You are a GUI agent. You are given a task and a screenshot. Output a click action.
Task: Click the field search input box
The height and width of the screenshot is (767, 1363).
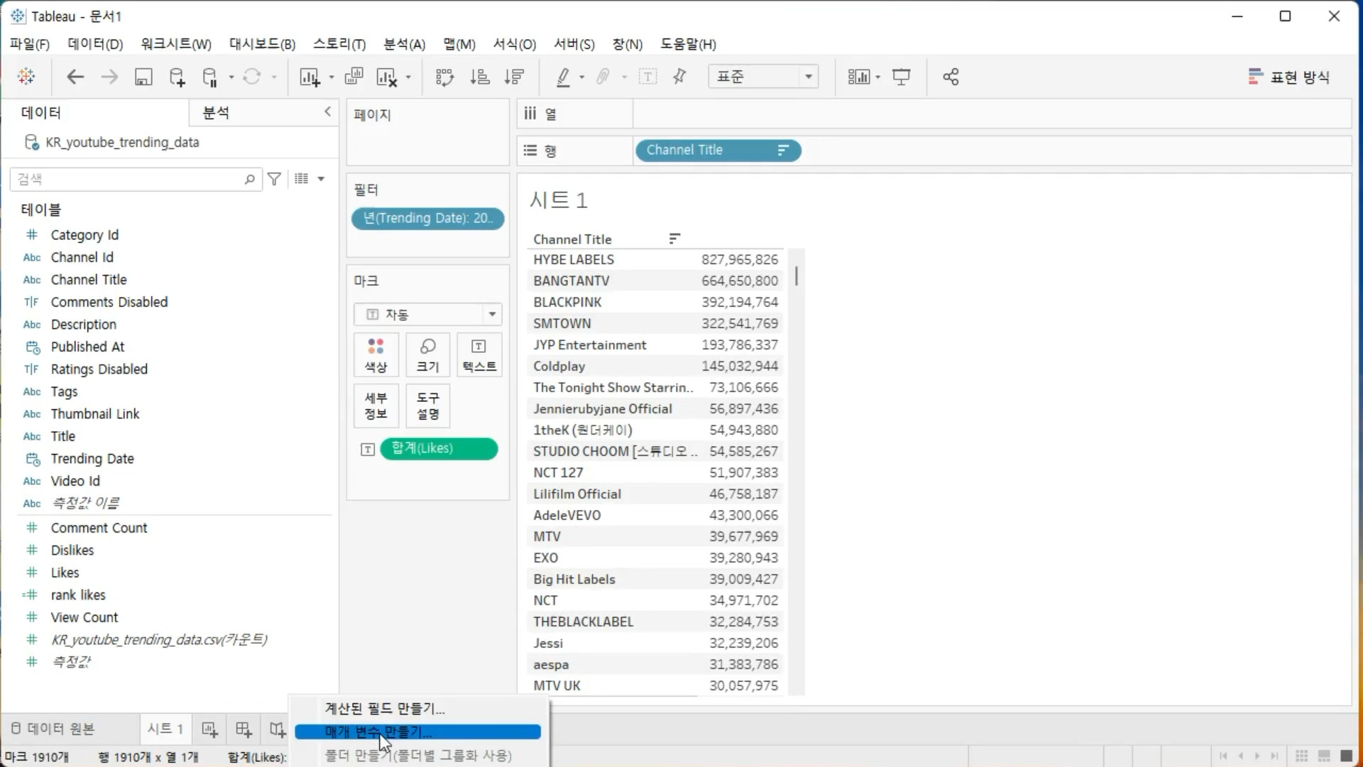[x=128, y=179]
